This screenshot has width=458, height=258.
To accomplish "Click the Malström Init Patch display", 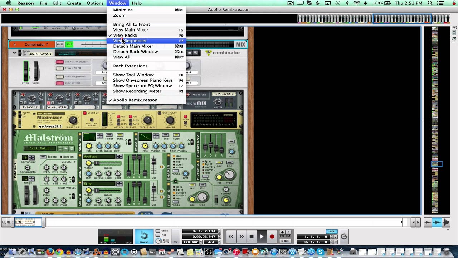I will (39, 148).
